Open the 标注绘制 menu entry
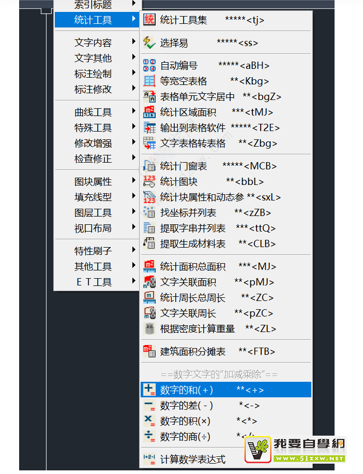 coord(93,74)
